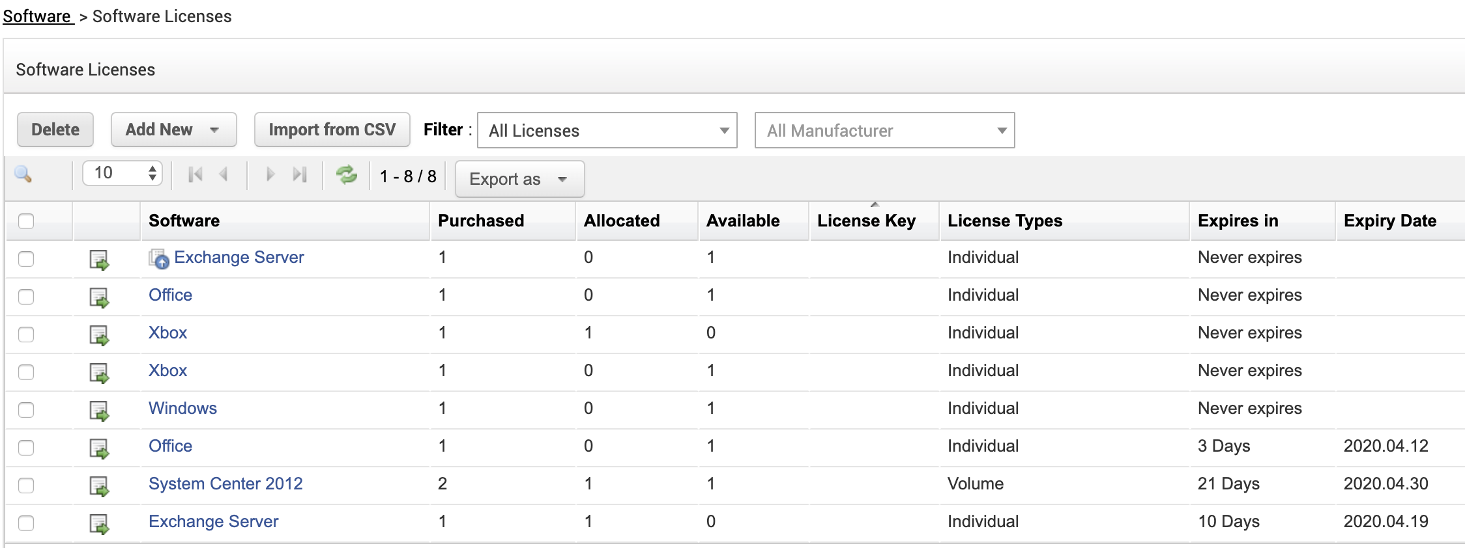1465x548 pixels.
Task: Click the Import from CSV button
Action: tap(332, 130)
